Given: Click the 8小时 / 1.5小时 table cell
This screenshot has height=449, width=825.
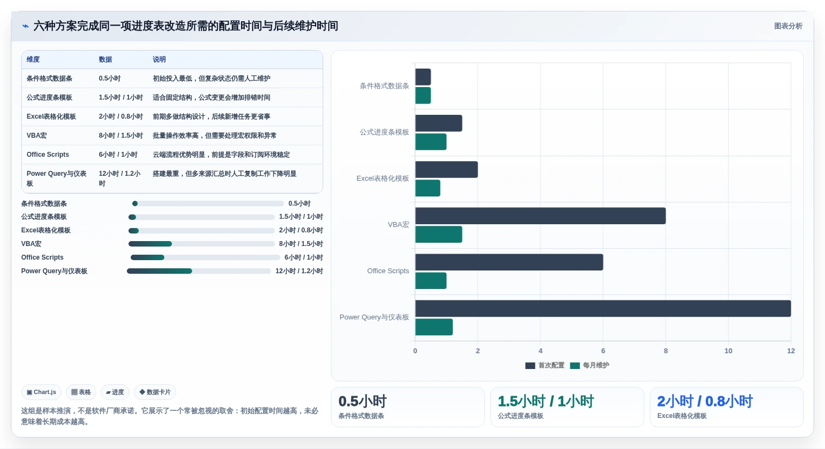Looking at the screenshot, I should click(121, 136).
